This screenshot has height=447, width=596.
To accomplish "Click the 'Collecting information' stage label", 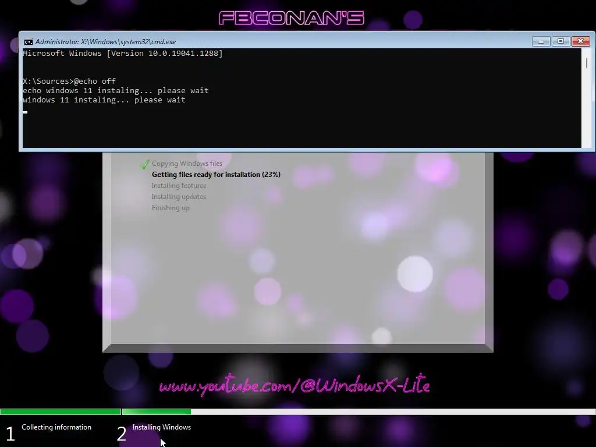I will tap(56, 427).
